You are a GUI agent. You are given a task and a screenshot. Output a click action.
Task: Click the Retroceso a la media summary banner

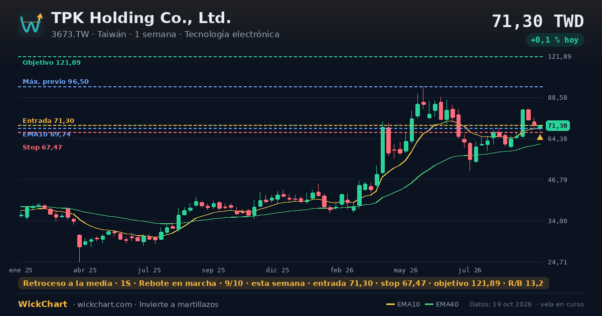coord(283,283)
